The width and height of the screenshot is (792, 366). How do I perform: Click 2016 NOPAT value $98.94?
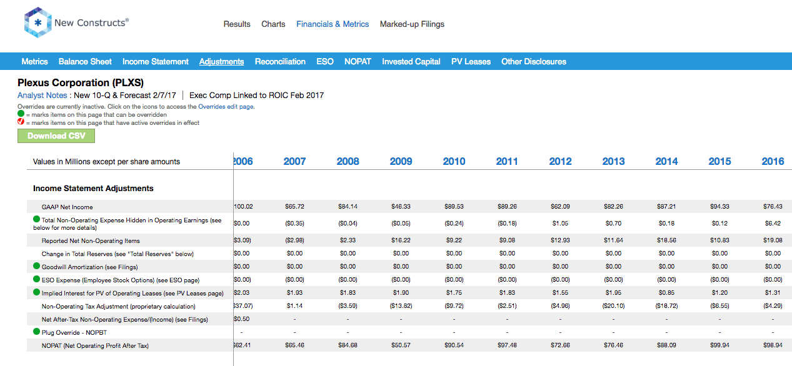[x=773, y=345]
